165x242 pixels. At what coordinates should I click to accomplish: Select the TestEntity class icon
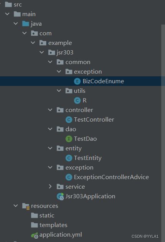69,158
